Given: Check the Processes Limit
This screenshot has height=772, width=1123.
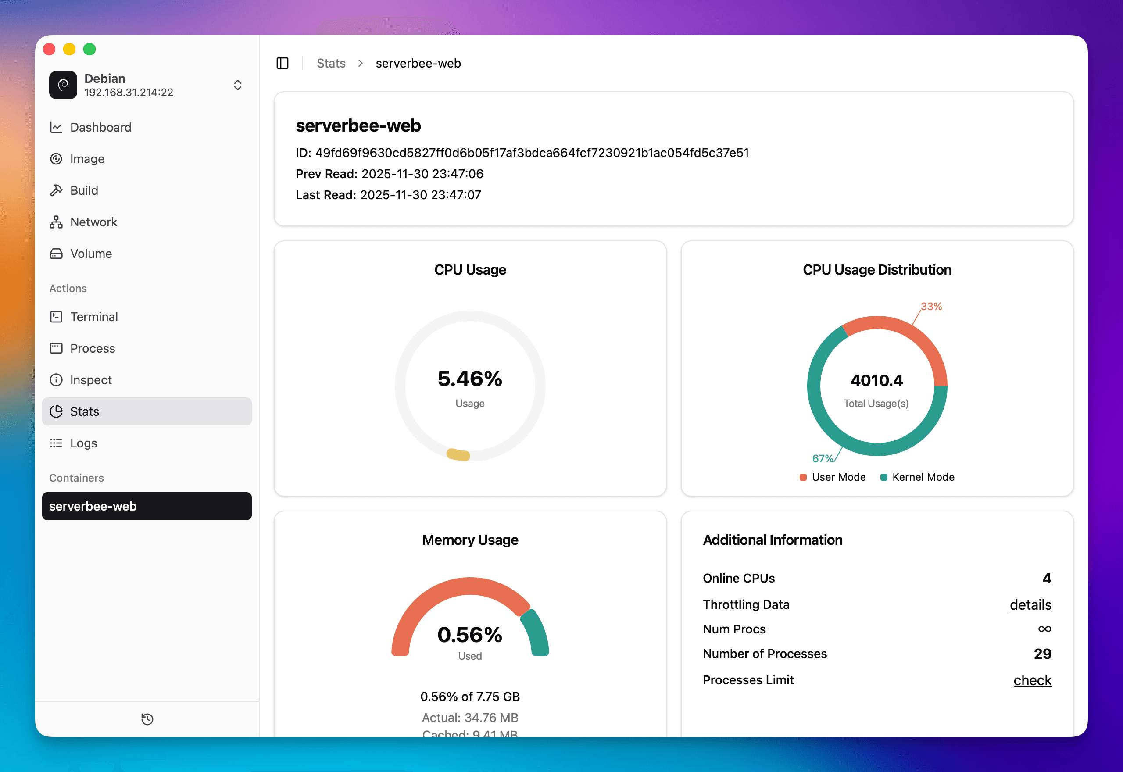Looking at the screenshot, I should (1033, 680).
